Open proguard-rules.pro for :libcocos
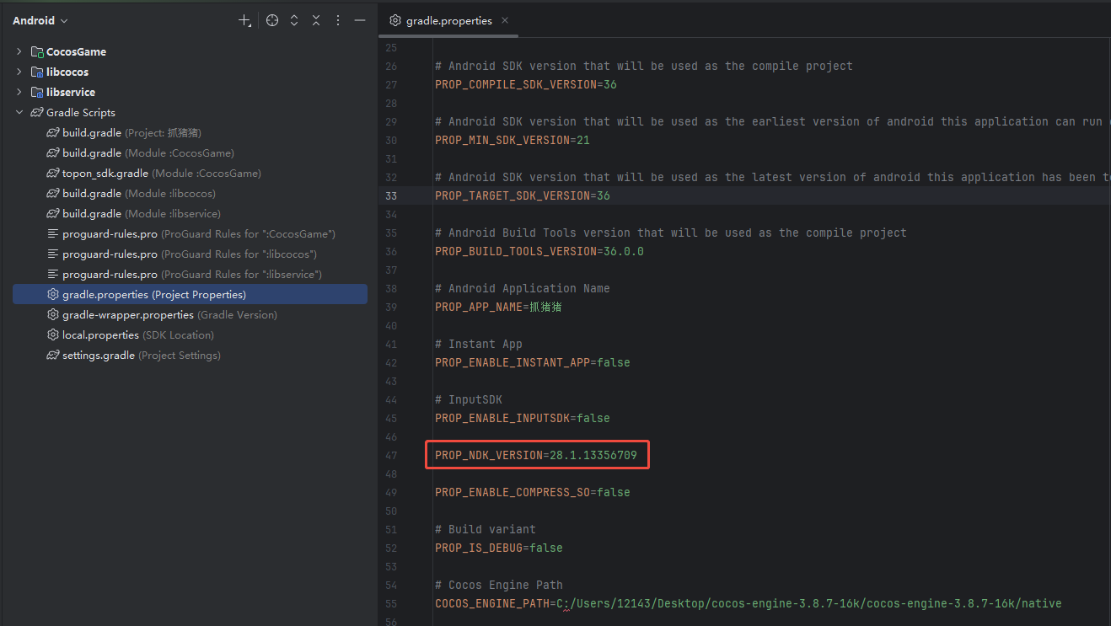Viewport: 1111px width, 626px height. (181, 254)
